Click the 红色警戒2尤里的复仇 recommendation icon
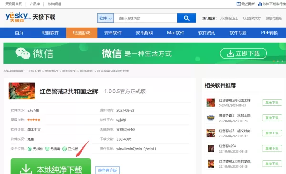The image size is (286, 174). [211, 164]
